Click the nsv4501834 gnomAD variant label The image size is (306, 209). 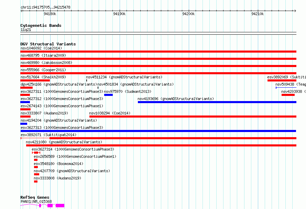click(135, 84)
